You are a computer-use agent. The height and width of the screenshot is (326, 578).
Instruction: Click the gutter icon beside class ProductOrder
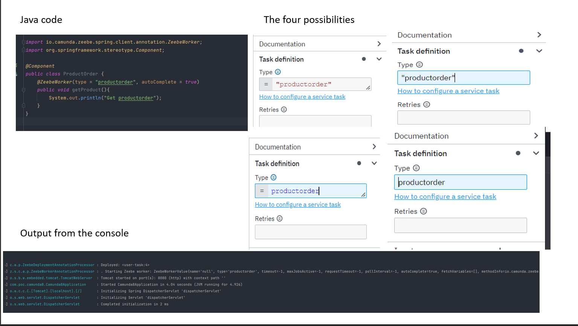pos(16,74)
